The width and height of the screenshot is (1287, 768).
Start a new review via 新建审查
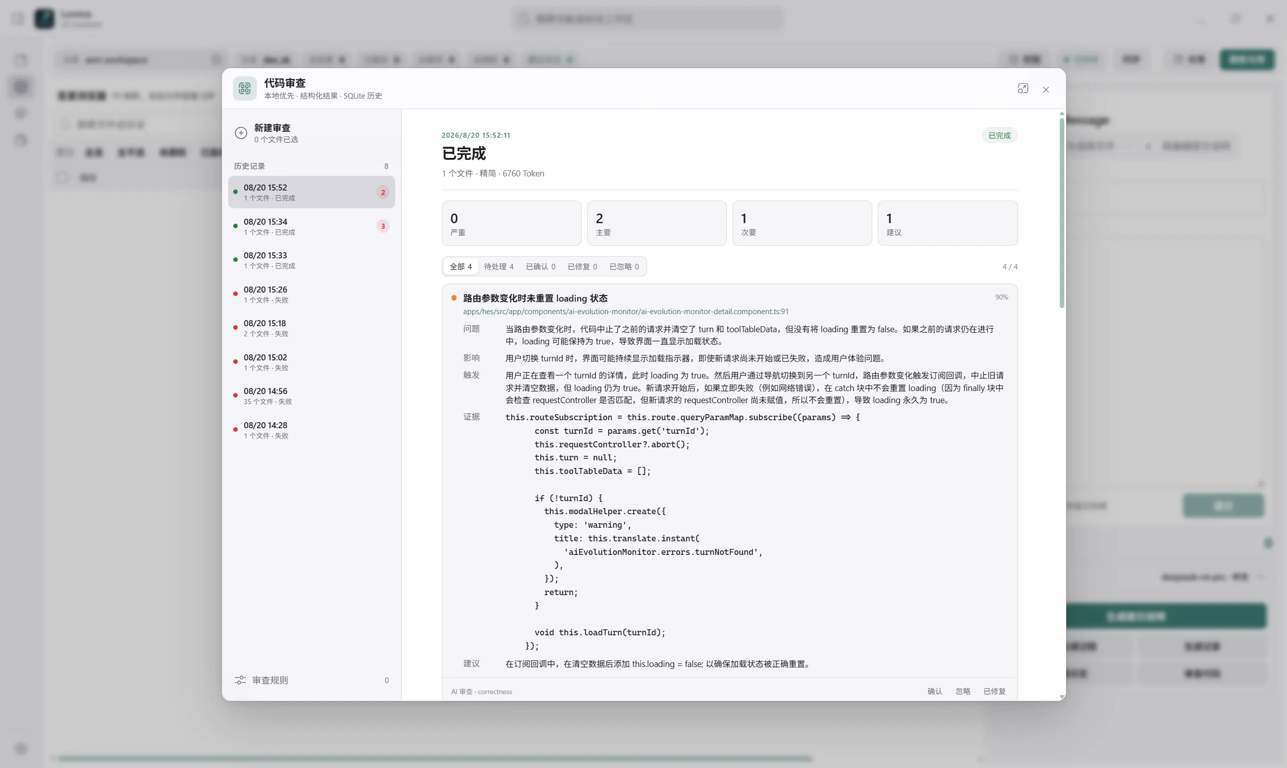pyautogui.click(x=312, y=133)
